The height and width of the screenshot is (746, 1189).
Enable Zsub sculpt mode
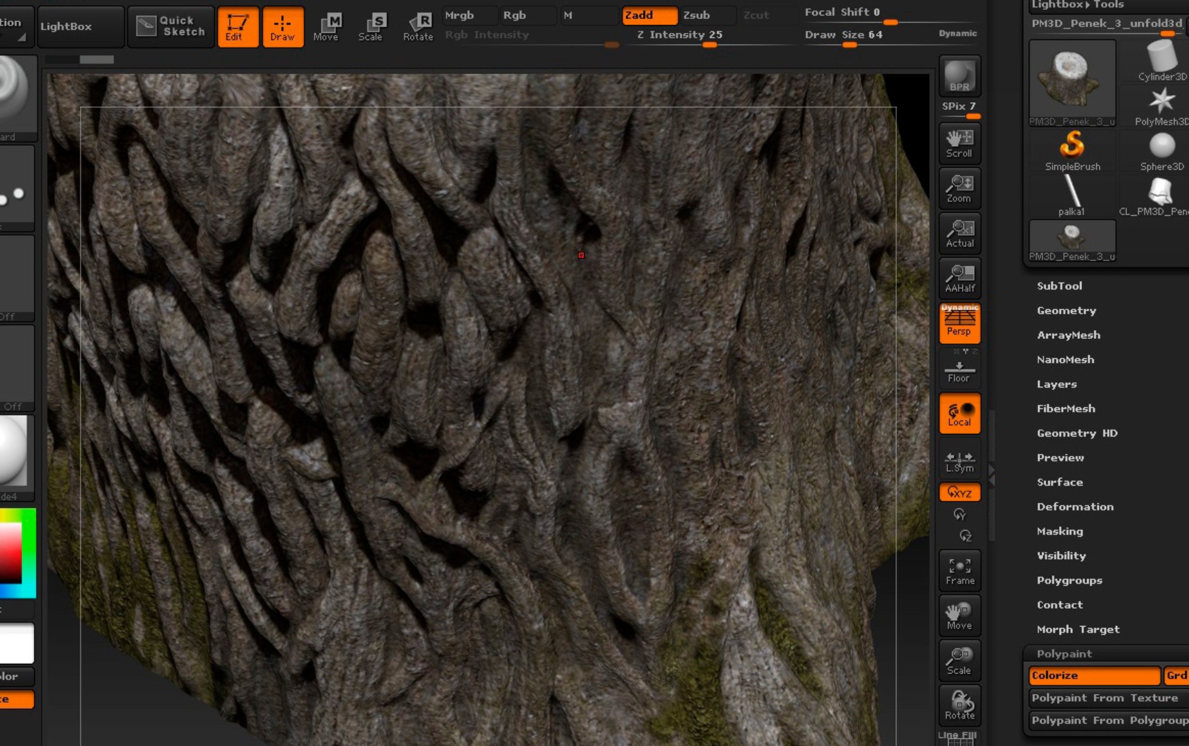[x=707, y=15]
